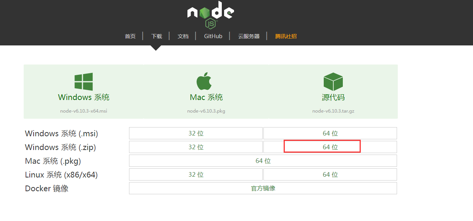
Task: Download Linux 32 位 package
Action: tap(196, 174)
